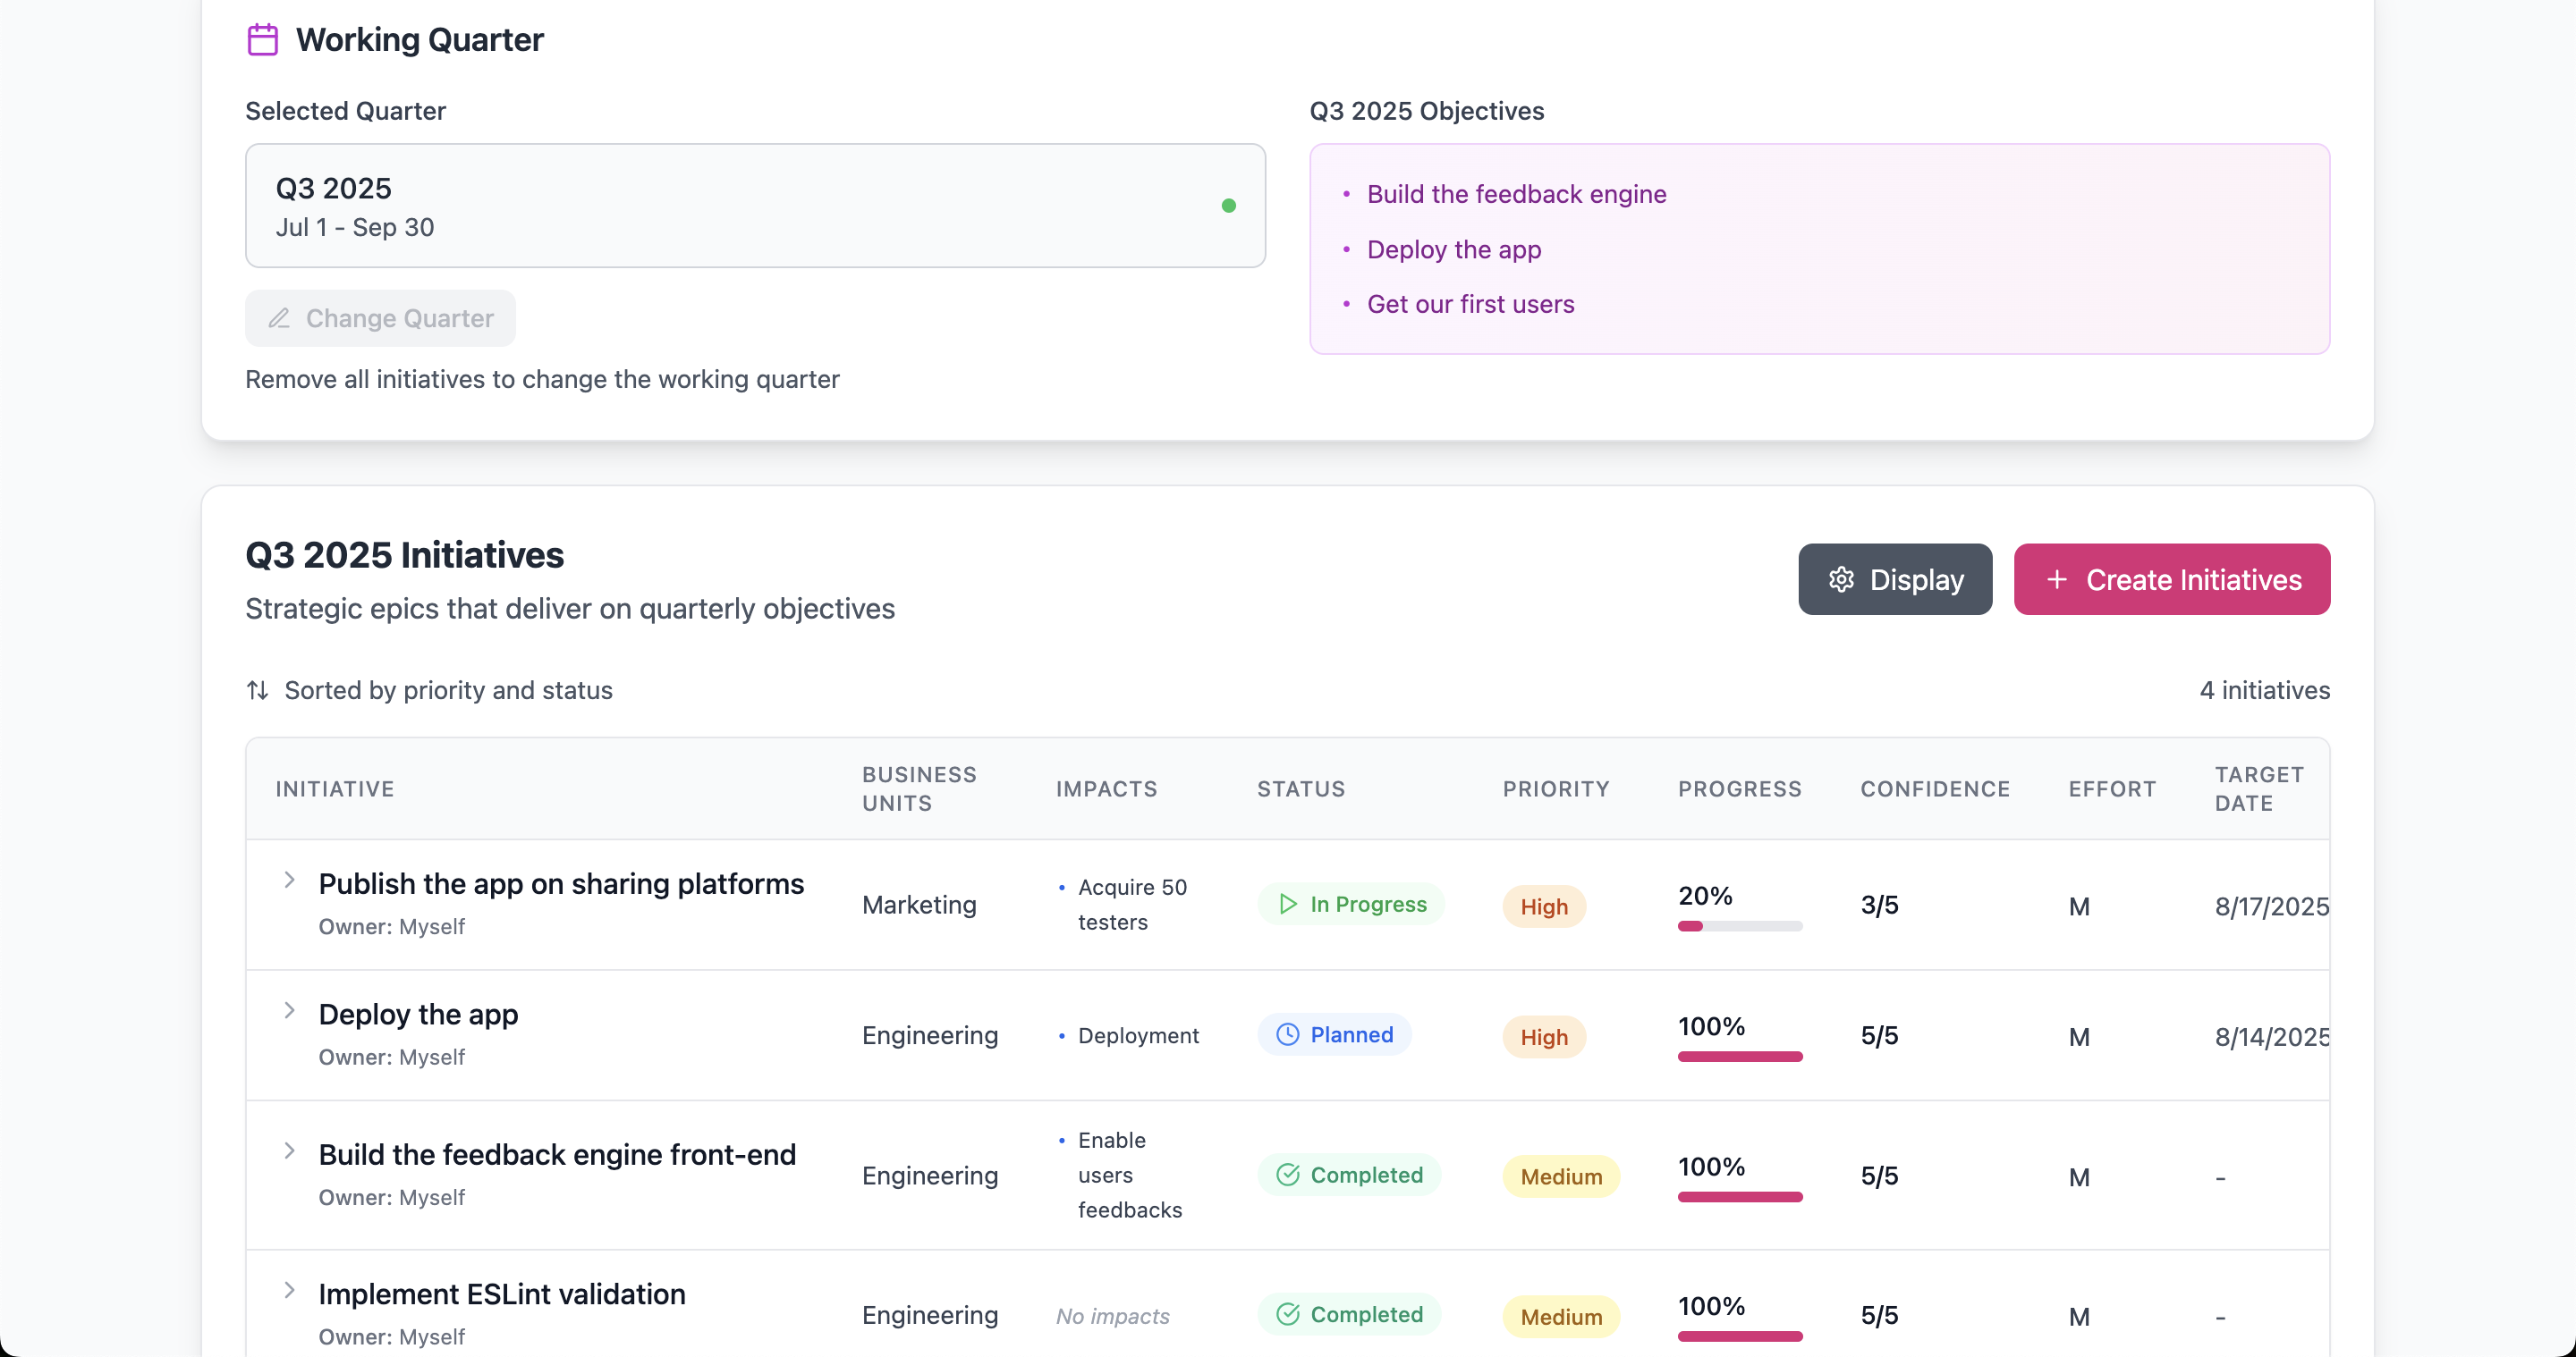Click Build the feedback engine front-end title
The height and width of the screenshot is (1357, 2576).
[x=557, y=1154]
